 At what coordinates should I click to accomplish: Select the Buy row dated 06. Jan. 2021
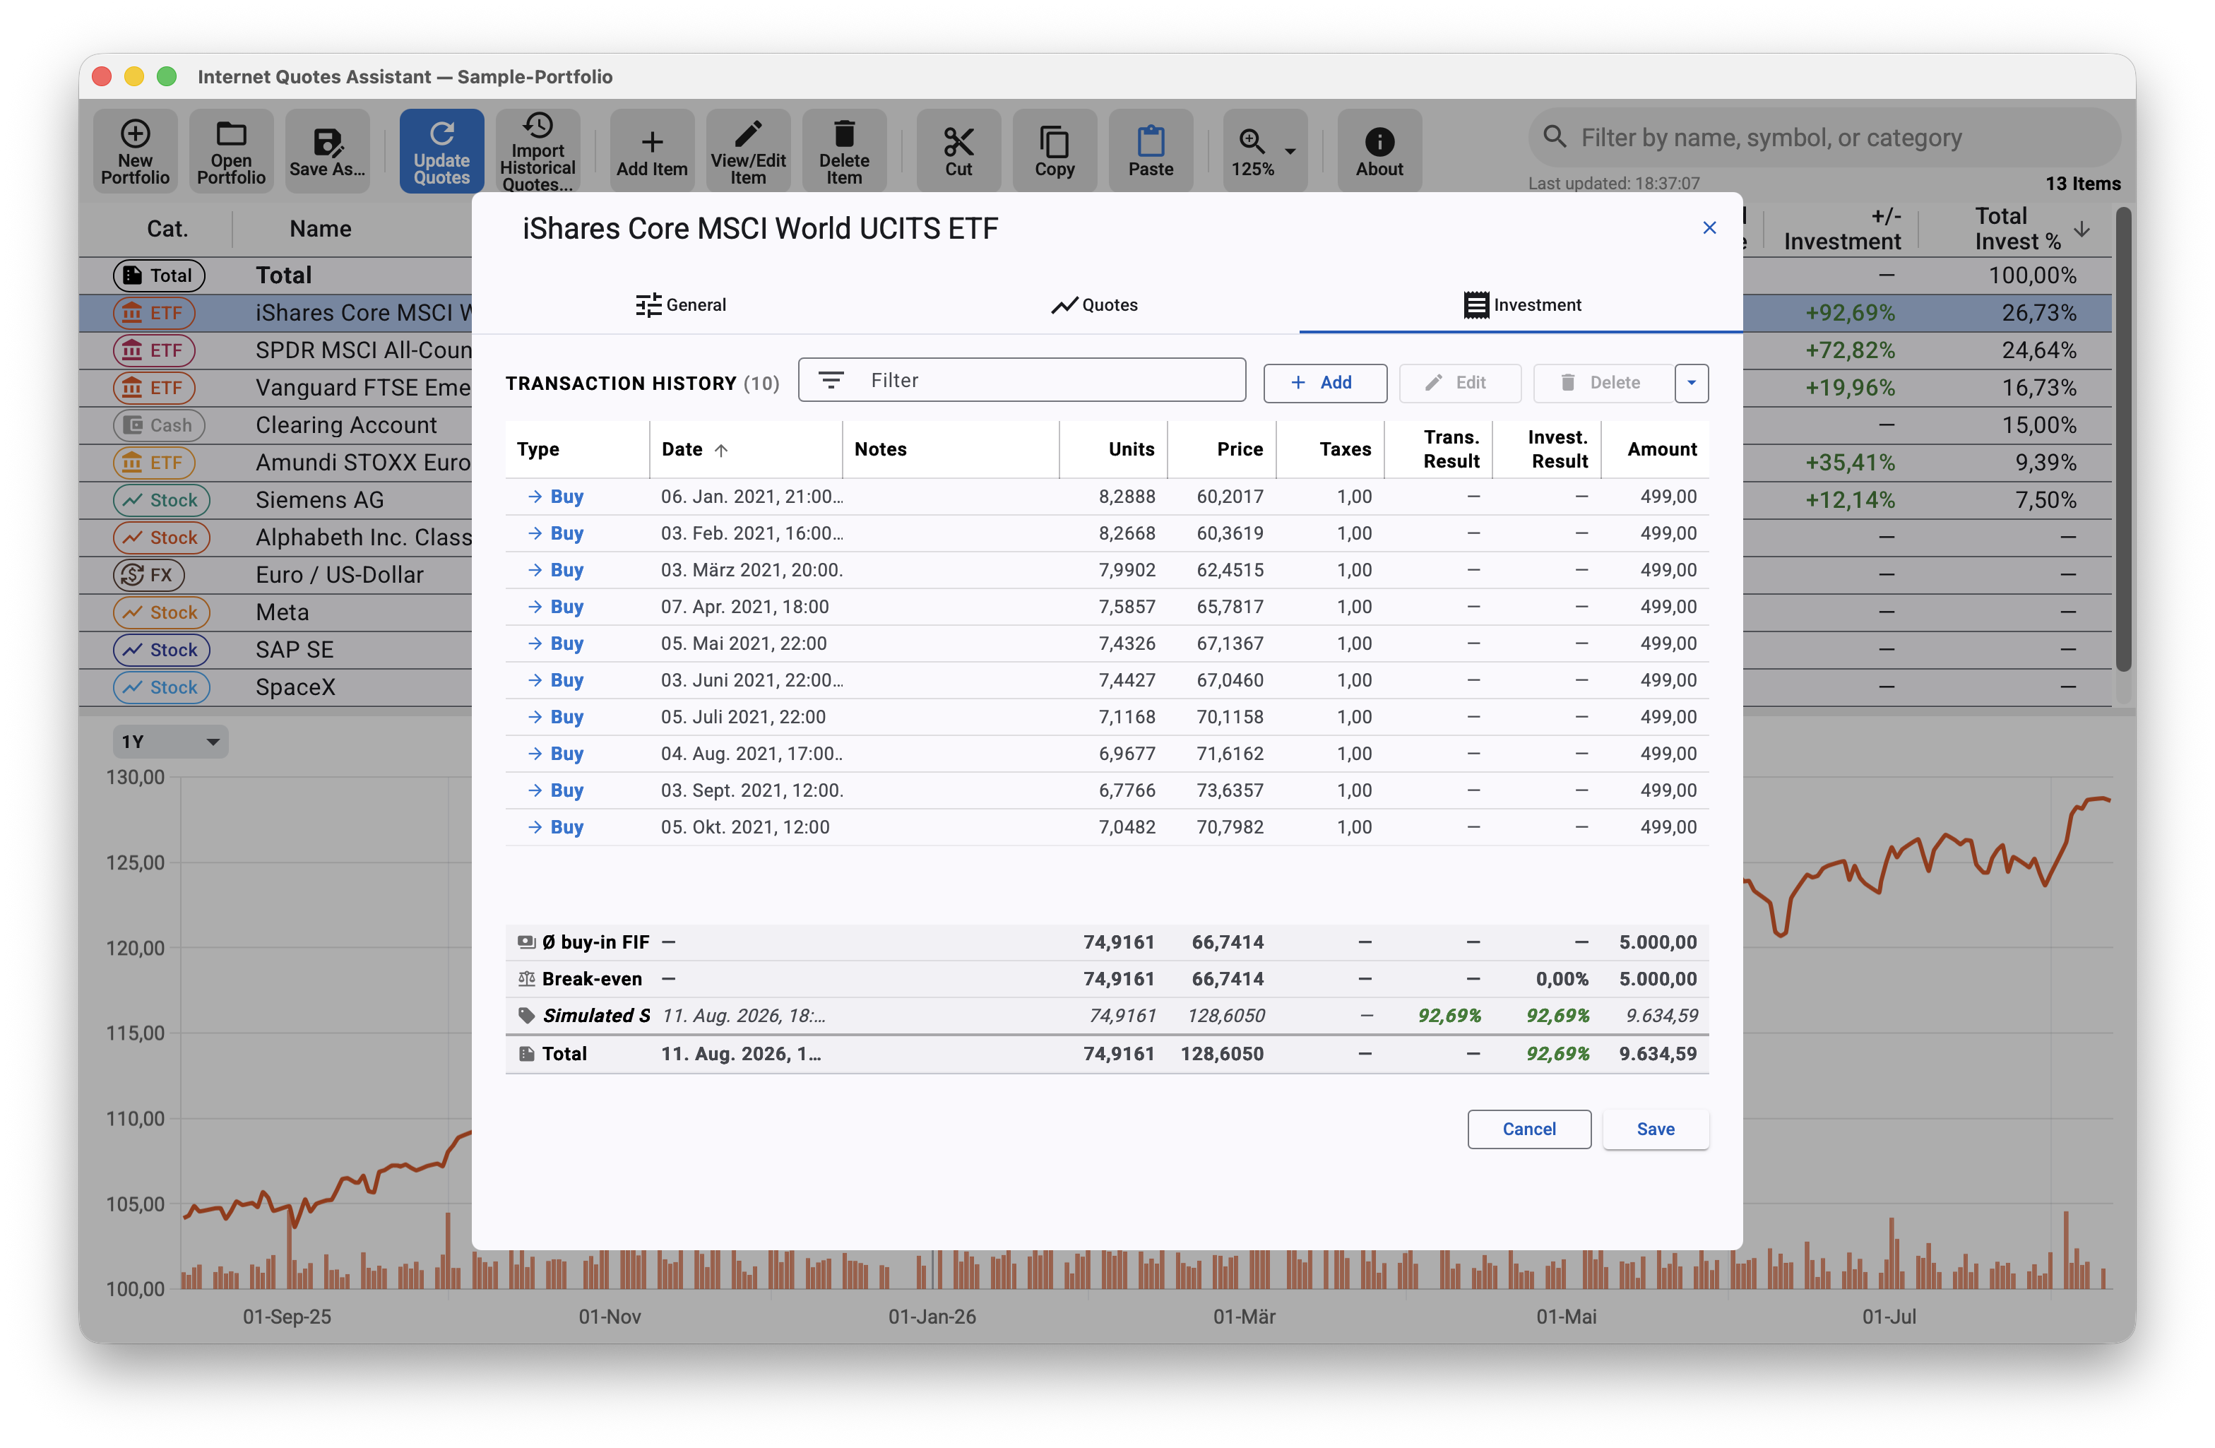click(x=1107, y=497)
